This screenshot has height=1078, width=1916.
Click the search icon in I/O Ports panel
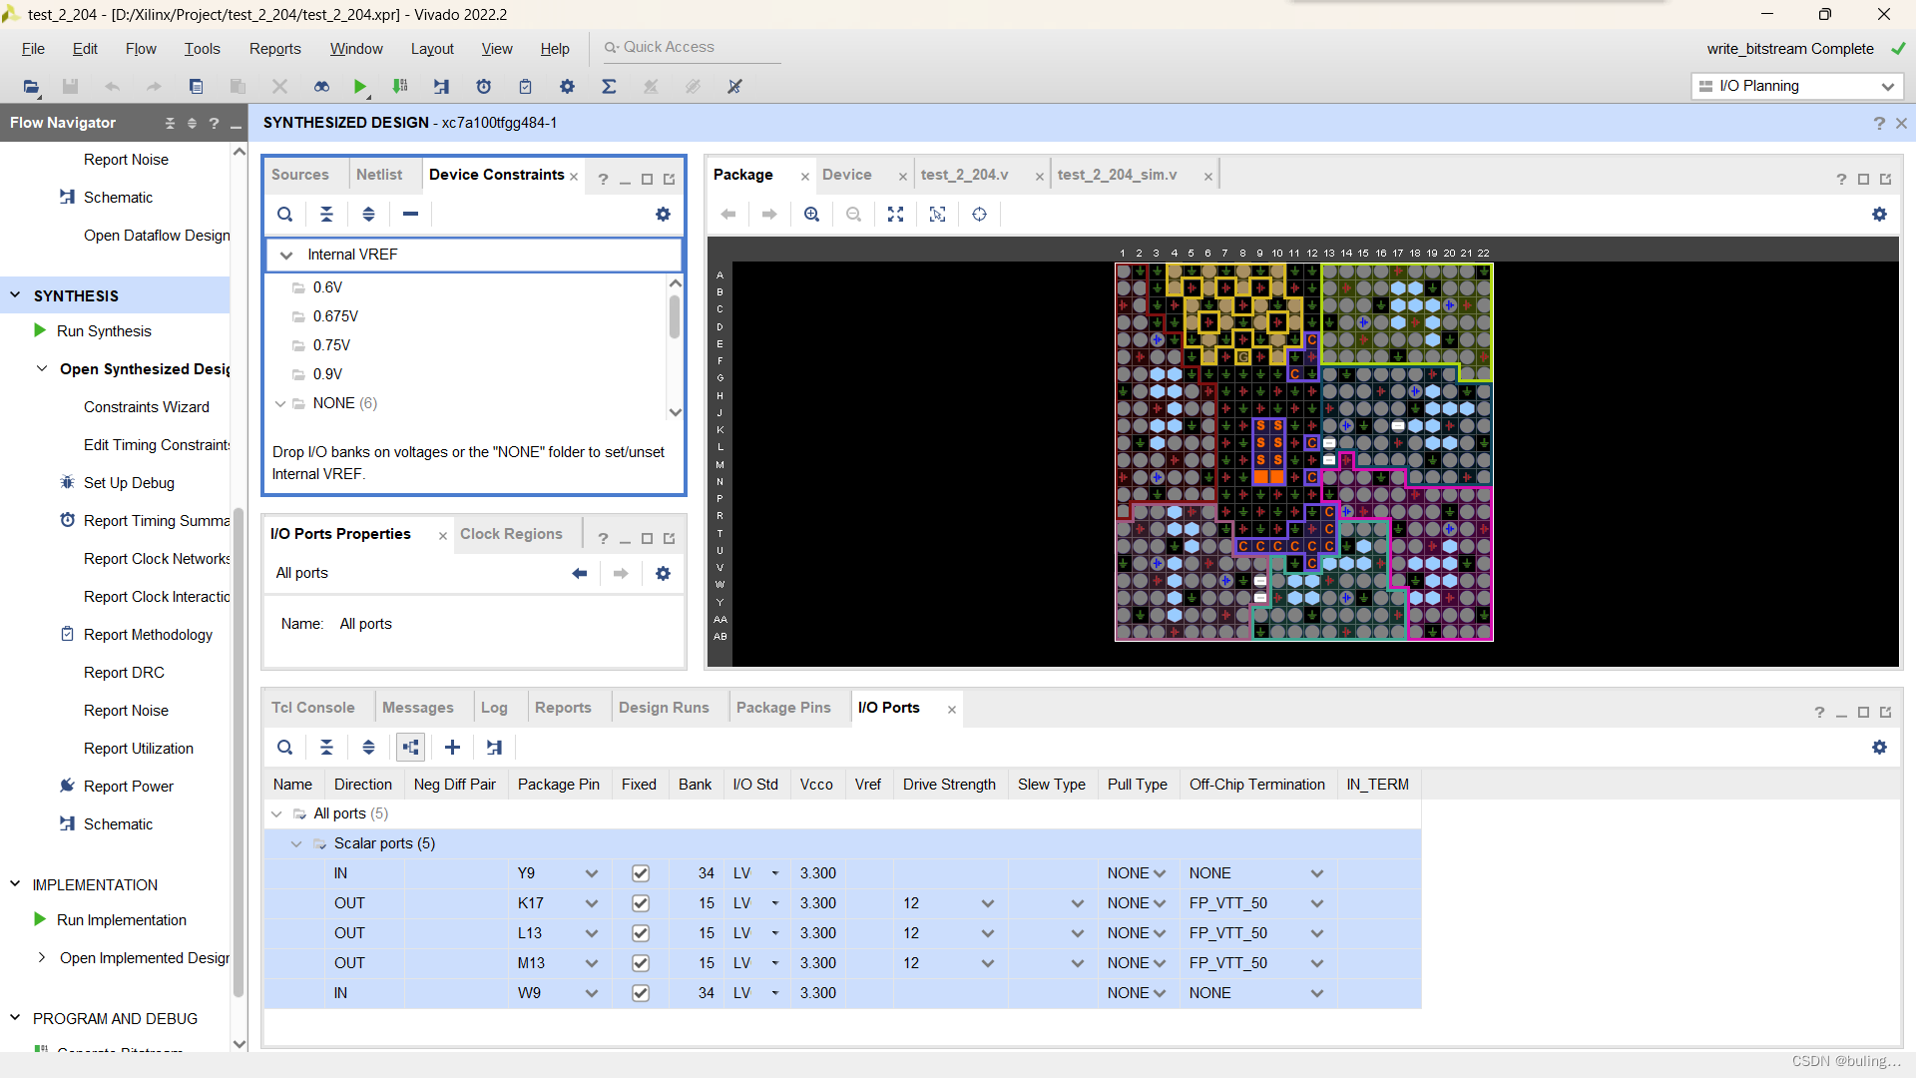coord(285,748)
